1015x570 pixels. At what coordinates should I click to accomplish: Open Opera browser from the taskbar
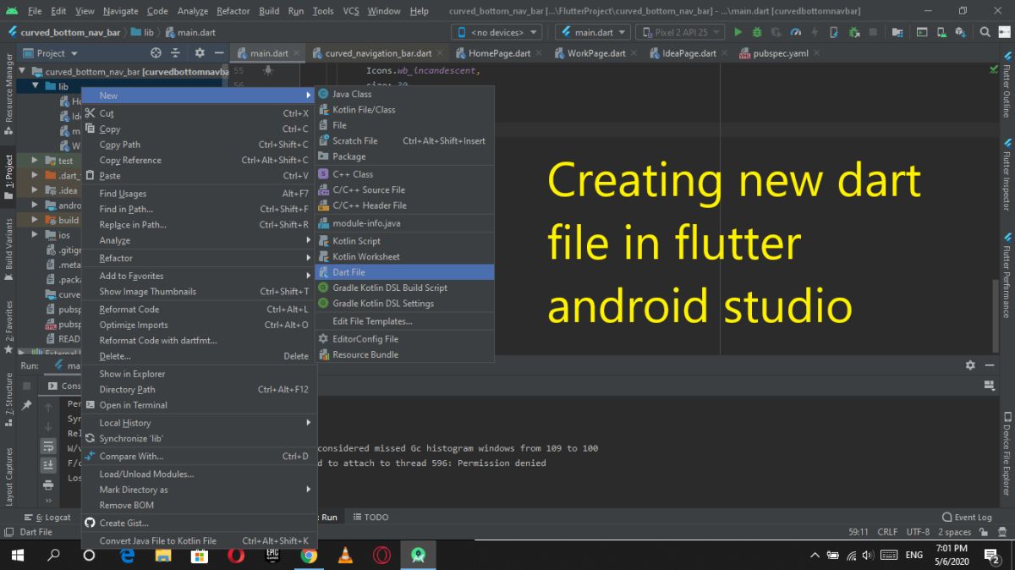click(x=236, y=556)
